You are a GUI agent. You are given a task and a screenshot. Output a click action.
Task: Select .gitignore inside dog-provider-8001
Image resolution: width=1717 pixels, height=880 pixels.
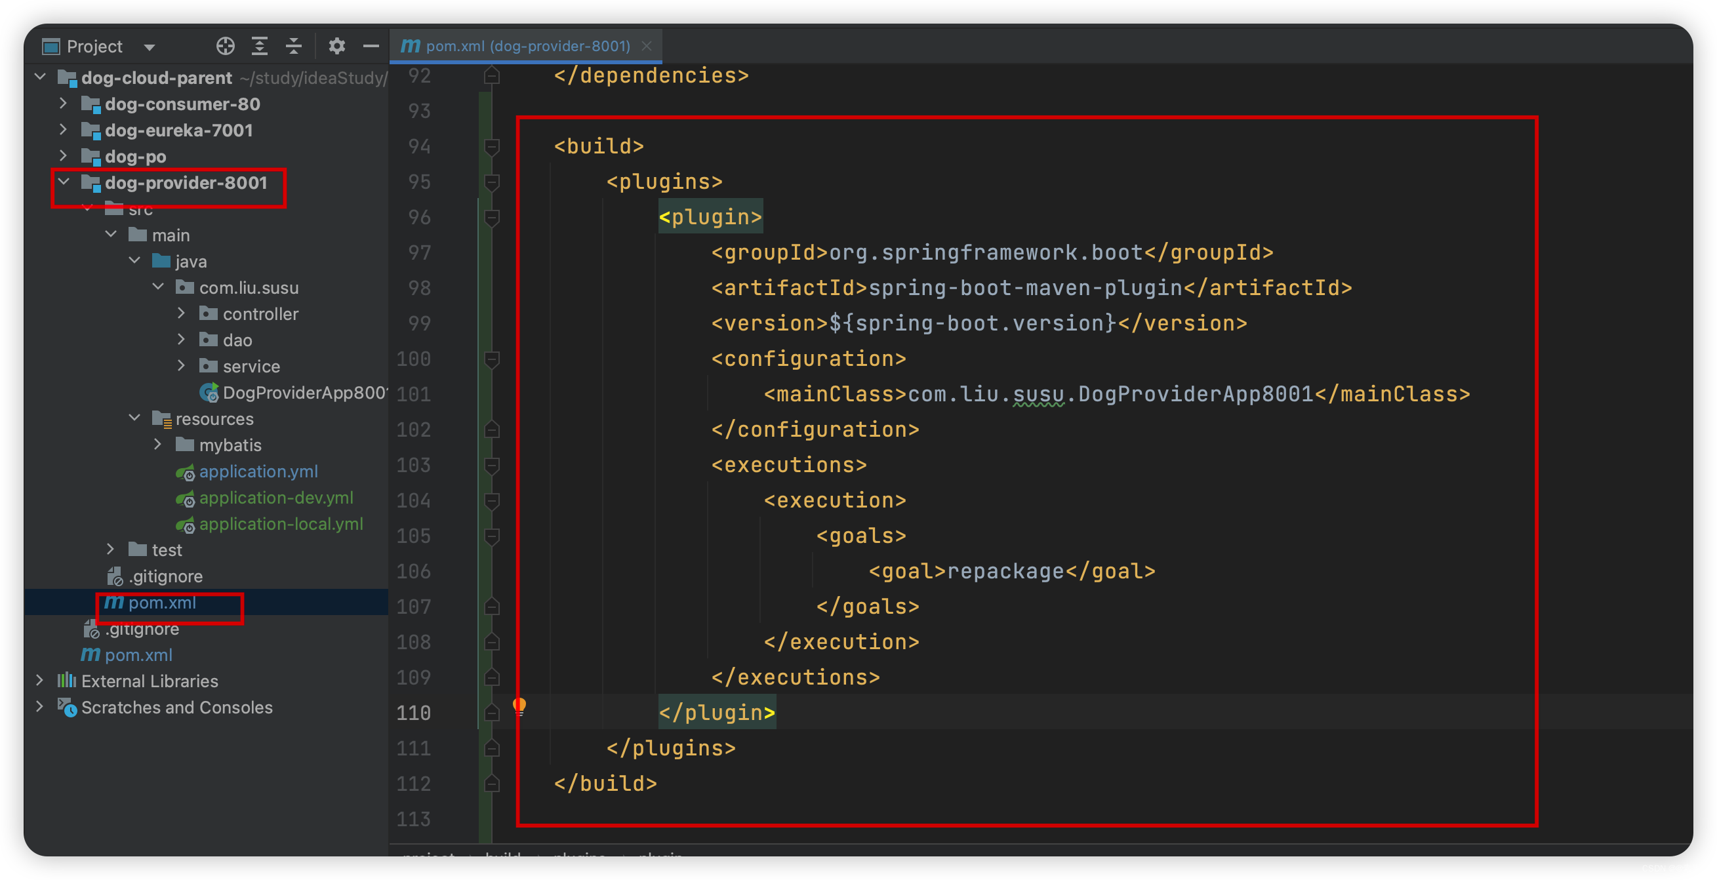point(165,576)
